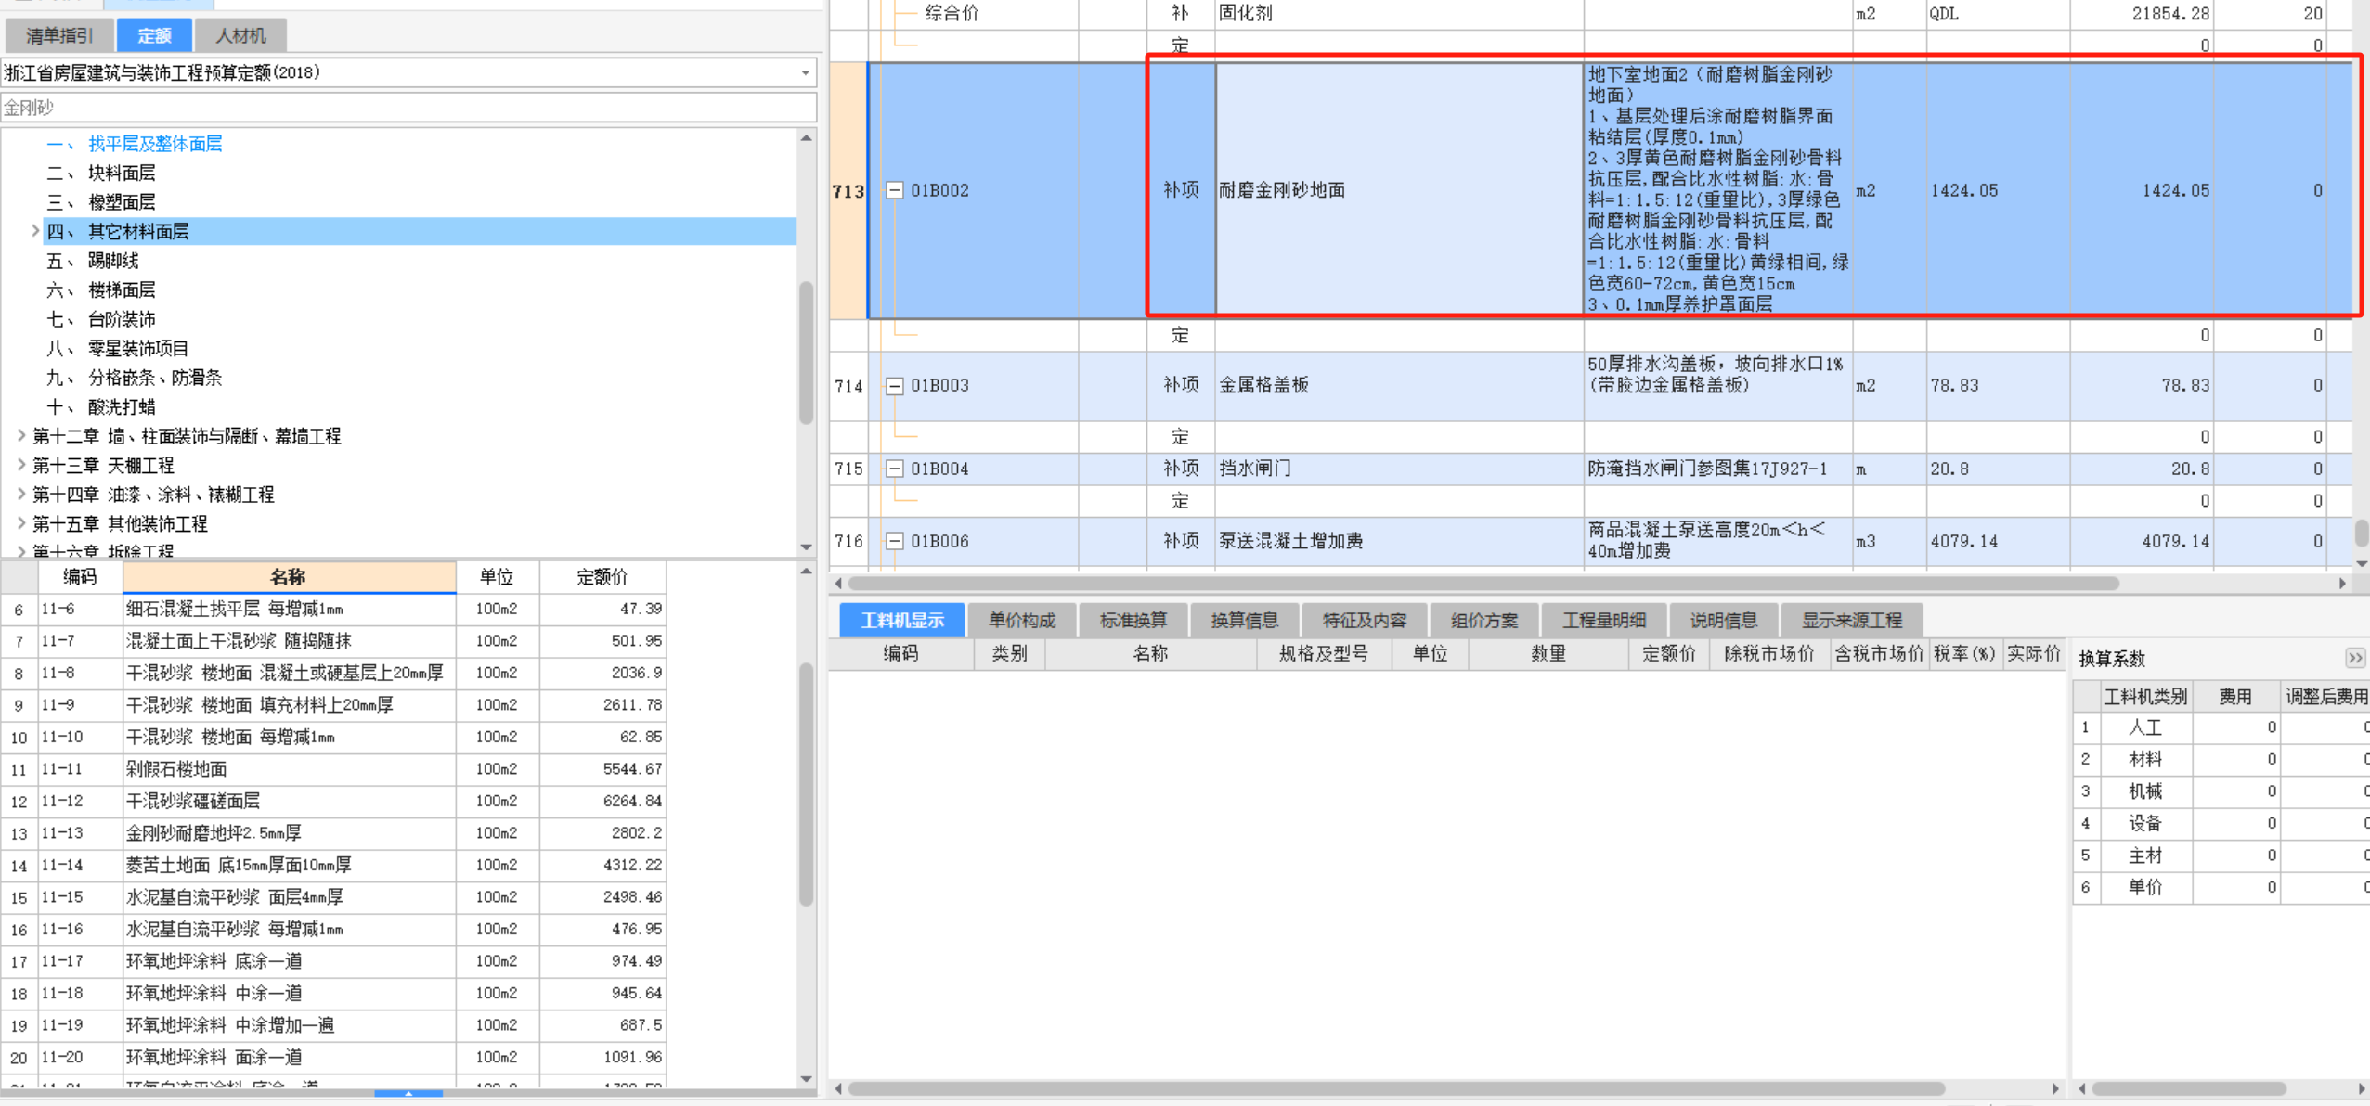This screenshot has height=1106, width=2370.
Task: Click the quota list vertical scrollbar thumb
Action: click(x=806, y=784)
